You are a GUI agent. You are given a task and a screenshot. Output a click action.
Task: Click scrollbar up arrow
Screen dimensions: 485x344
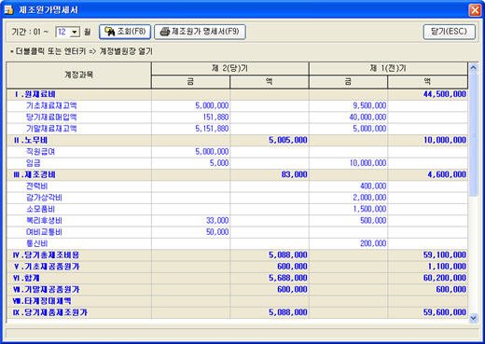tap(473, 67)
